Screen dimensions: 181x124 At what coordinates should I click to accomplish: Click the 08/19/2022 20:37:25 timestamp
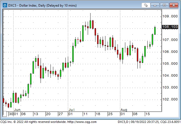click(x=145, y=122)
